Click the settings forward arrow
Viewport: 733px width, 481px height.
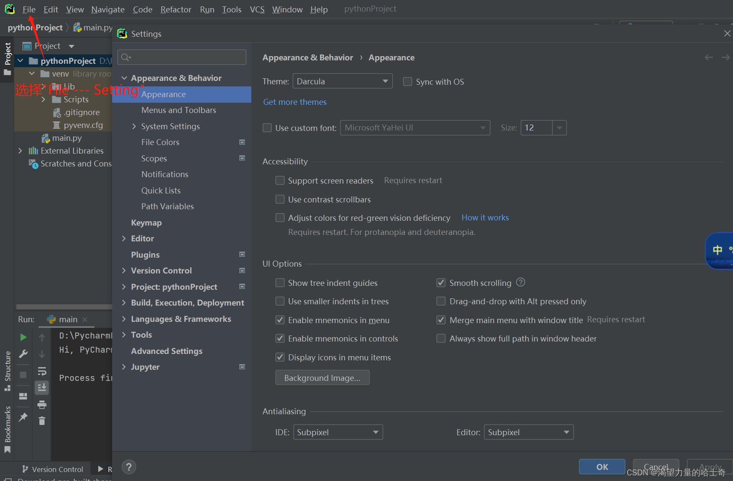pos(726,57)
